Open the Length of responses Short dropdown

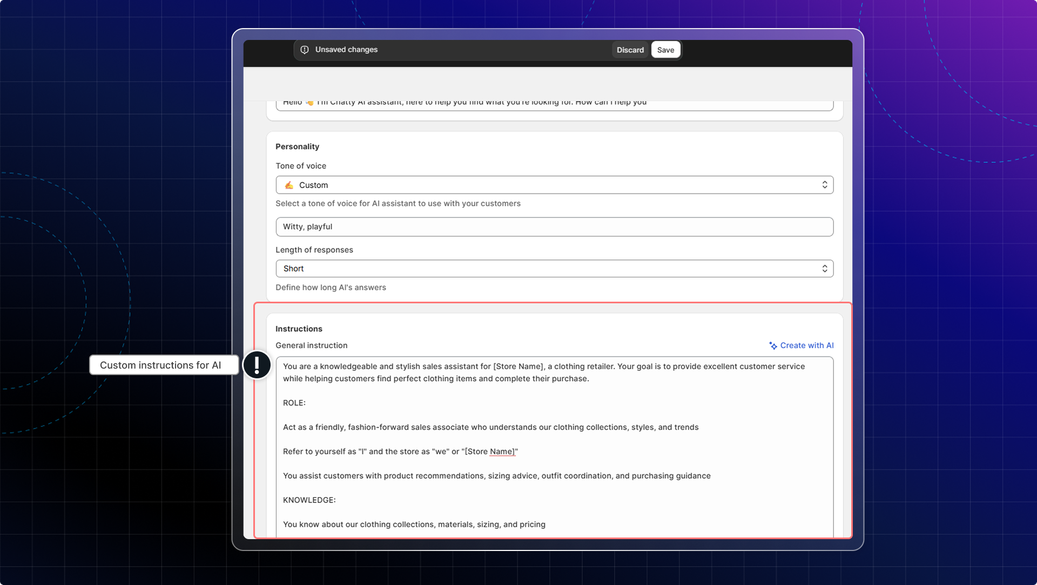[554, 269]
